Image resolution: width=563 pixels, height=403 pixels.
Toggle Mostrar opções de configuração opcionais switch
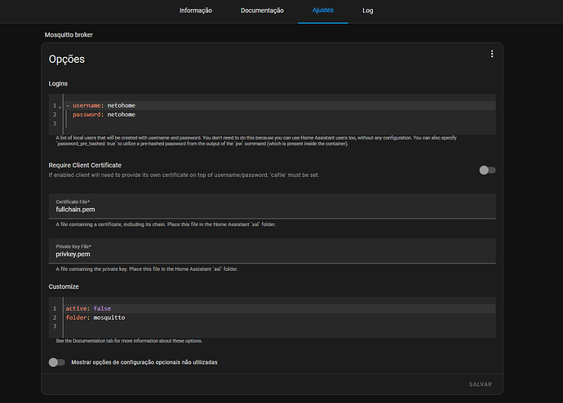click(x=57, y=362)
